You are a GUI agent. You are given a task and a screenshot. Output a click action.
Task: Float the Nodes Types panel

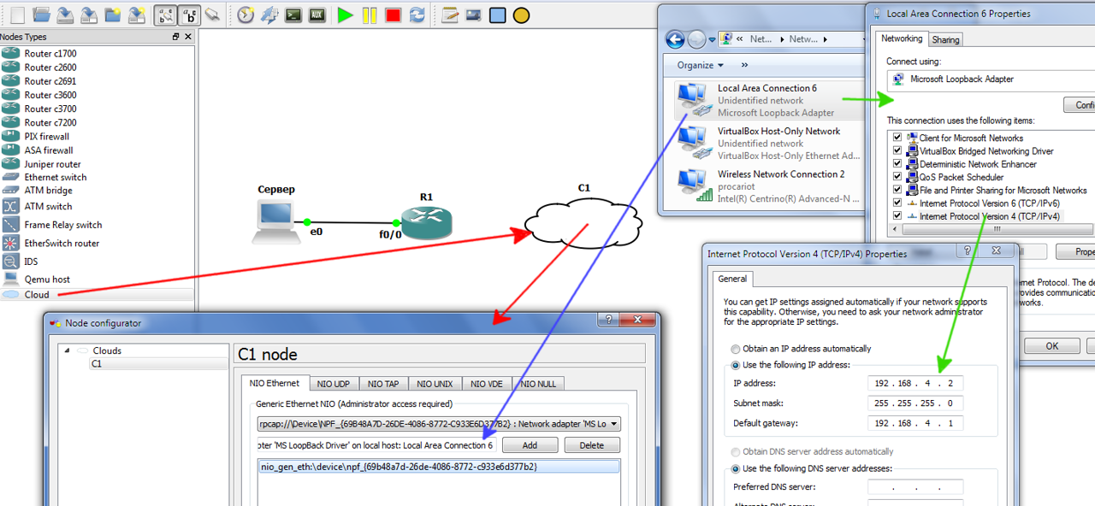pyautogui.click(x=176, y=37)
